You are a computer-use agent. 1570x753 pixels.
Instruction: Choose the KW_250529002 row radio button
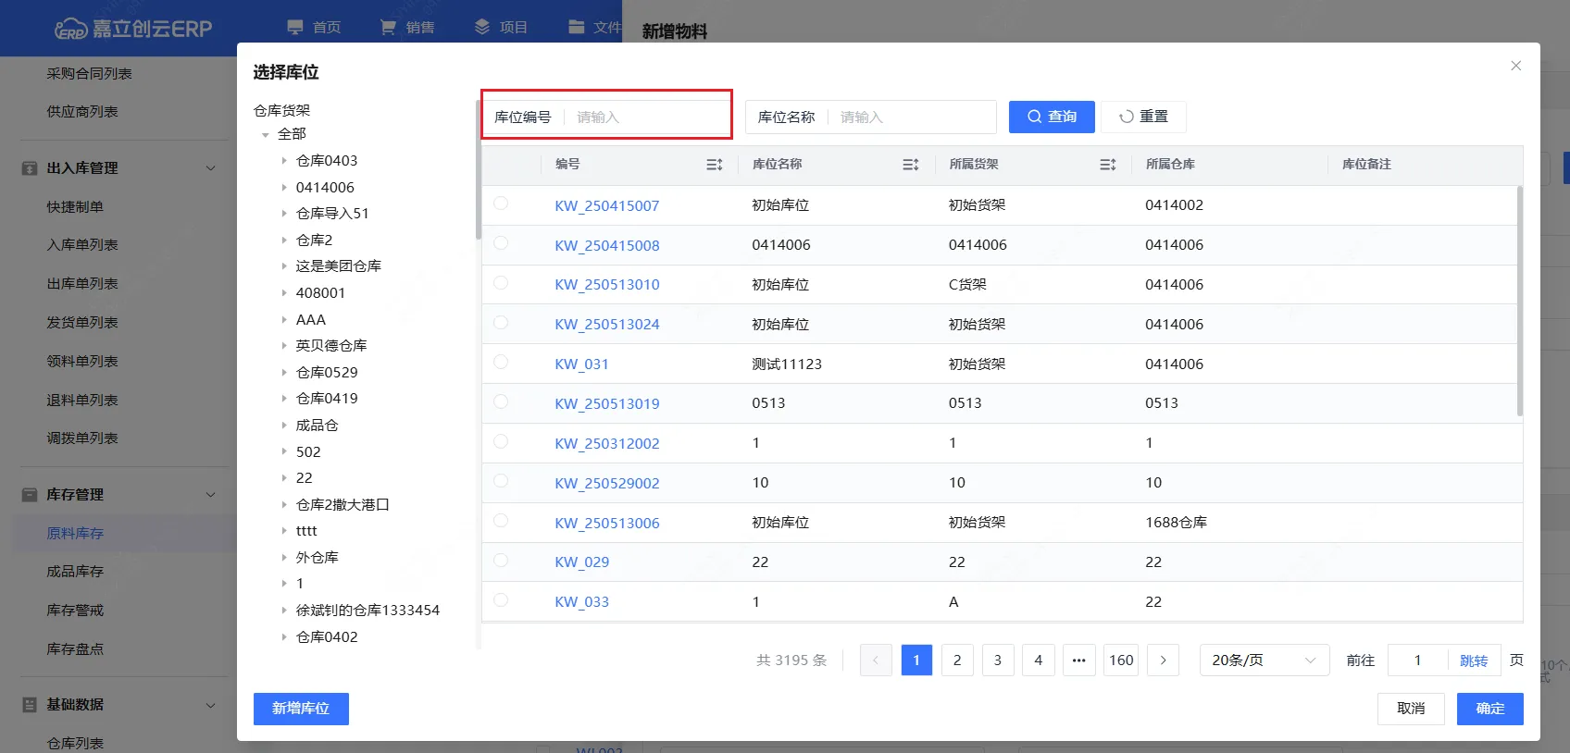(501, 481)
